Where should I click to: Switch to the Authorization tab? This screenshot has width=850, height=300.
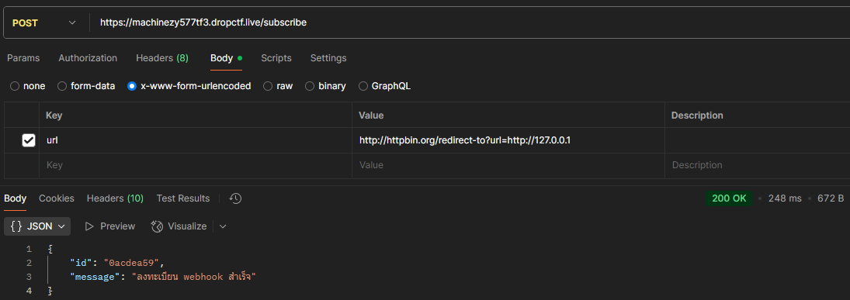coord(88,58)
